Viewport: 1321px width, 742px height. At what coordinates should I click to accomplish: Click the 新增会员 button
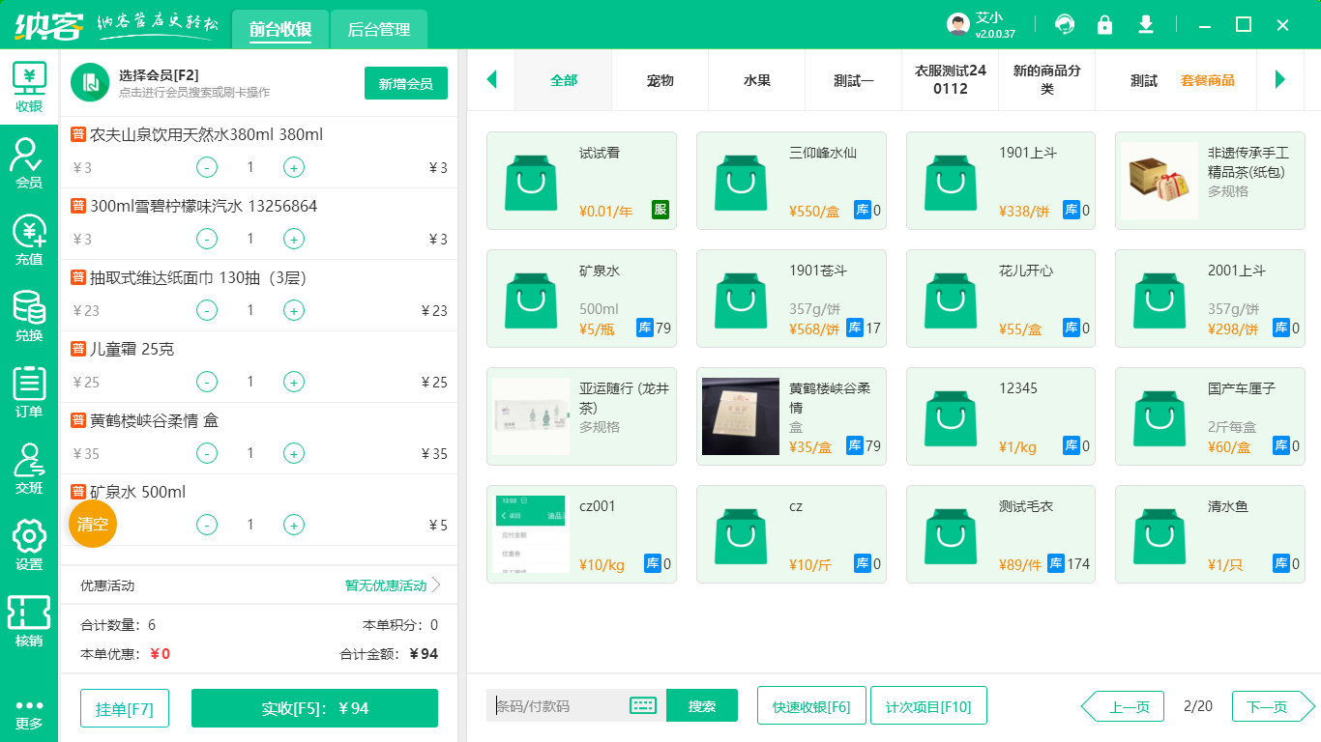(x=405, y=83)
